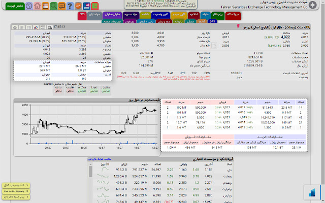Image resolution: width=325 pixels, height=203 pixels.
Task: Select the دی row in group table
Action: (162, 170)
